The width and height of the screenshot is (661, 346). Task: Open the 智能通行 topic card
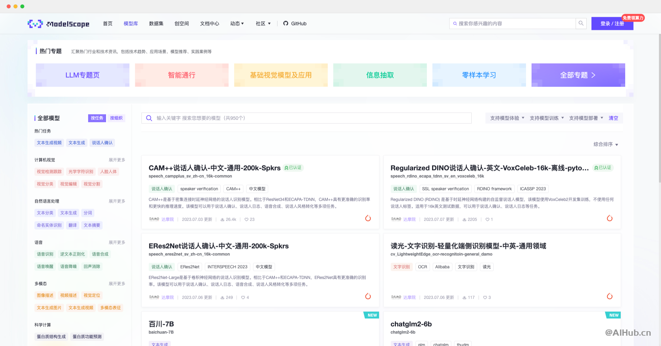[182, 75]
